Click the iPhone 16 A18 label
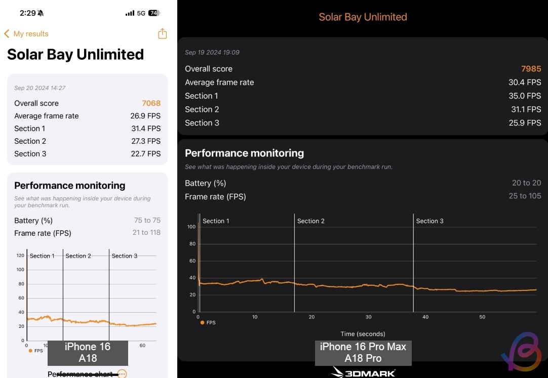The image size is (548, 378). tap(88, 352)
